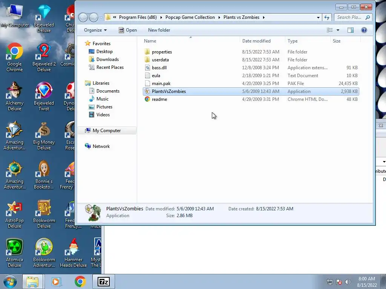The height and width of the screenshot is (289, 386).
Task: Select the PlantsVsZombies application file
Action: point(251,91)
